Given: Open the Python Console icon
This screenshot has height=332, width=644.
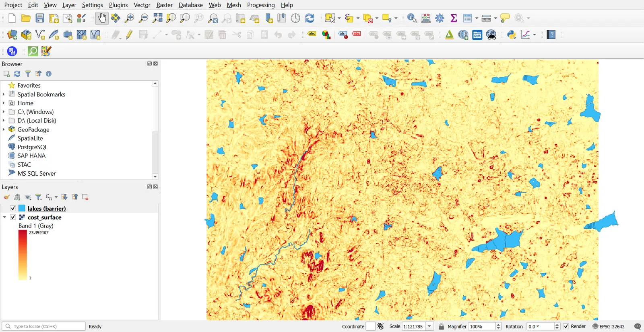Looking at the screenshot, I should (x=512, y=35).
